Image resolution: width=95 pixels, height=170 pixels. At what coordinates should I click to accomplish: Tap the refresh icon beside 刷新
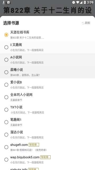coord(83,23)
